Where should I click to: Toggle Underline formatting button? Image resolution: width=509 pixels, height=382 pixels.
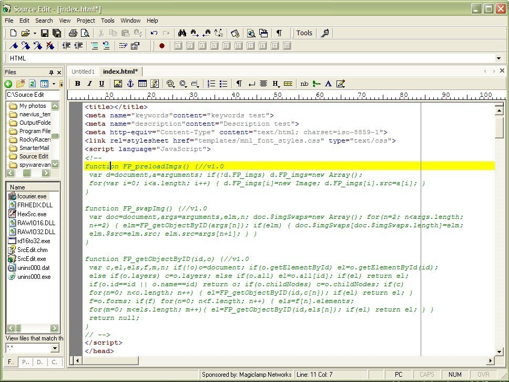(101, 84)
